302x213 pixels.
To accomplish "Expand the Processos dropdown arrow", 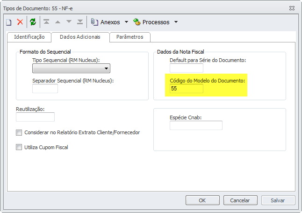I will 176,22.
